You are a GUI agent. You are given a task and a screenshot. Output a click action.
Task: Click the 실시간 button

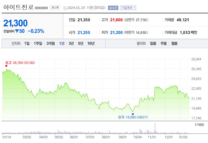(113, 8)
